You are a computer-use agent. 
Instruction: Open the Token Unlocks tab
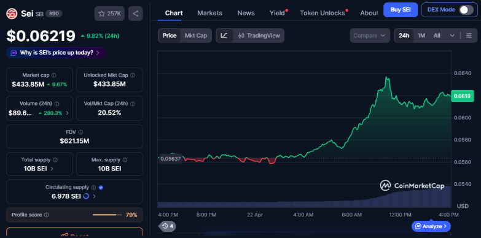point(323,13)
